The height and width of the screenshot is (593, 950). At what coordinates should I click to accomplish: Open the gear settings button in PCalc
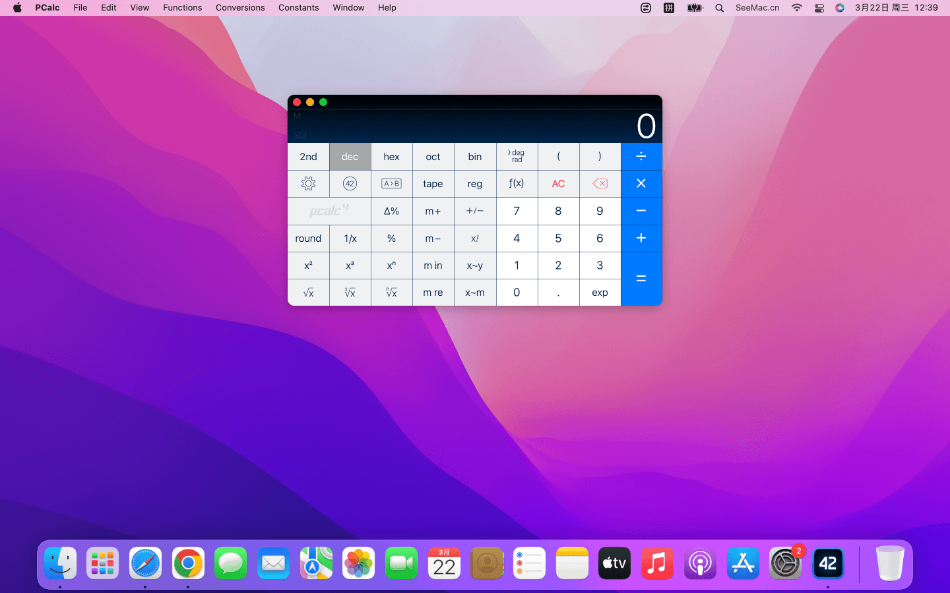pyautogui.click(x=308, y=184)
